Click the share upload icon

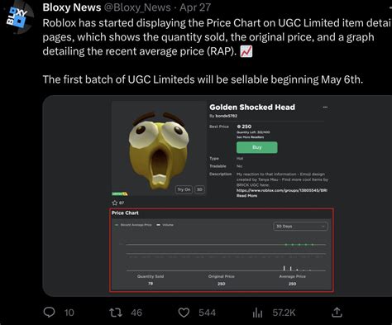[337, 313]
